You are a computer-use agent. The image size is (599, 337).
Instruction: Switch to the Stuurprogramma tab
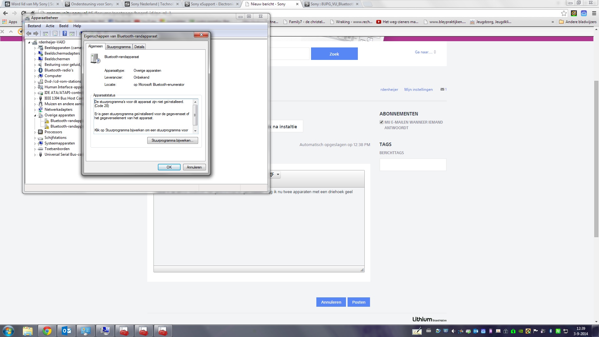tap(119, 47)
